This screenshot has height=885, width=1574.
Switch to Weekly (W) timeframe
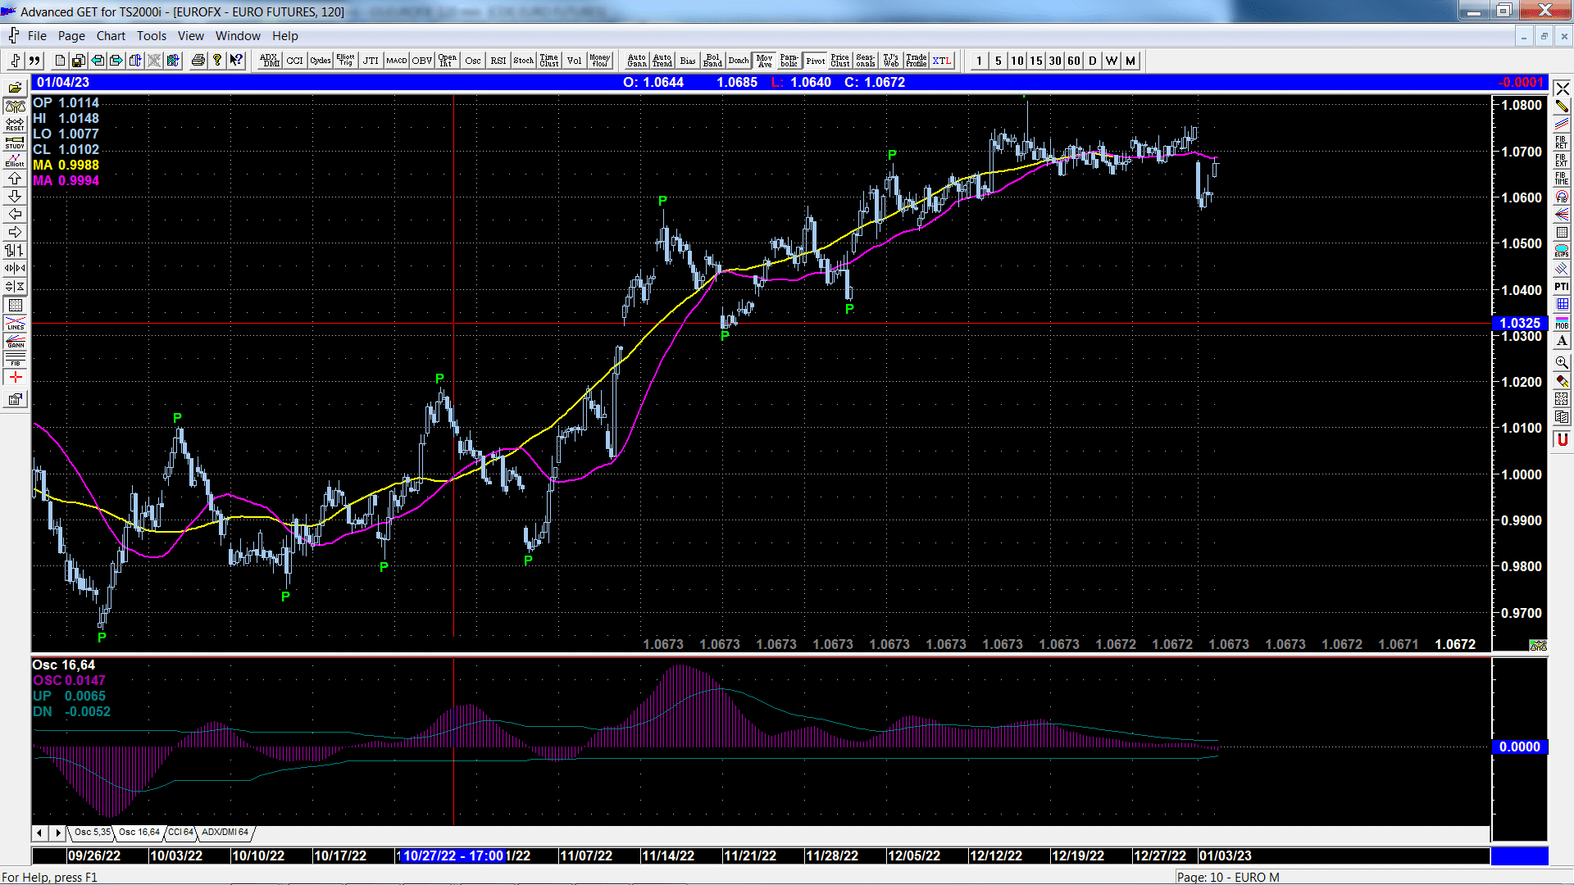[1112, 61]
